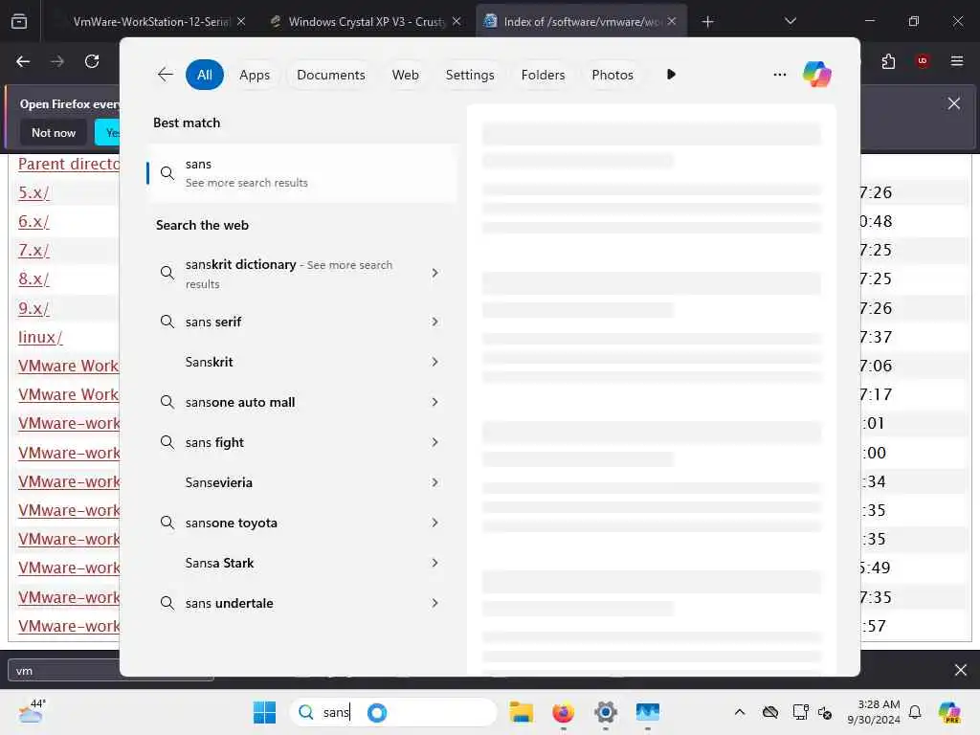Open Firefox View icon at the tab bar's left end

pos(19,21)
